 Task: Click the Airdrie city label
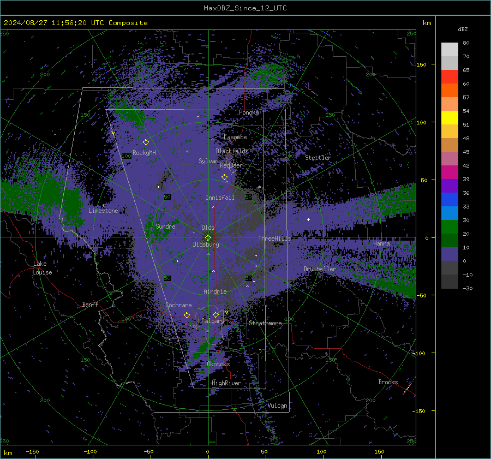tap(215, 291)
